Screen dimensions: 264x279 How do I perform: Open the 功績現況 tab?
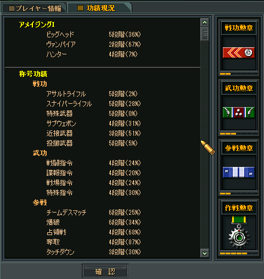click(99, 8)
